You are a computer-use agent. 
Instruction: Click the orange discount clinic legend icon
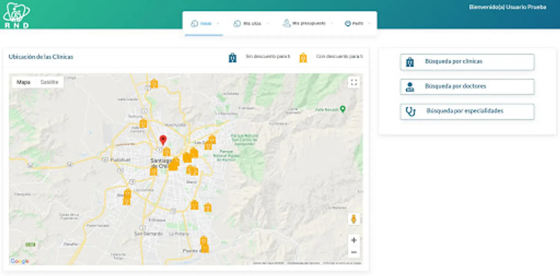point(303,57)
